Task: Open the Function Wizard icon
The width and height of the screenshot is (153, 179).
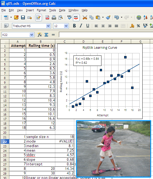Action: pos(40,35)
